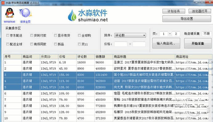Sort by 销售额 column header

[104, 57]
